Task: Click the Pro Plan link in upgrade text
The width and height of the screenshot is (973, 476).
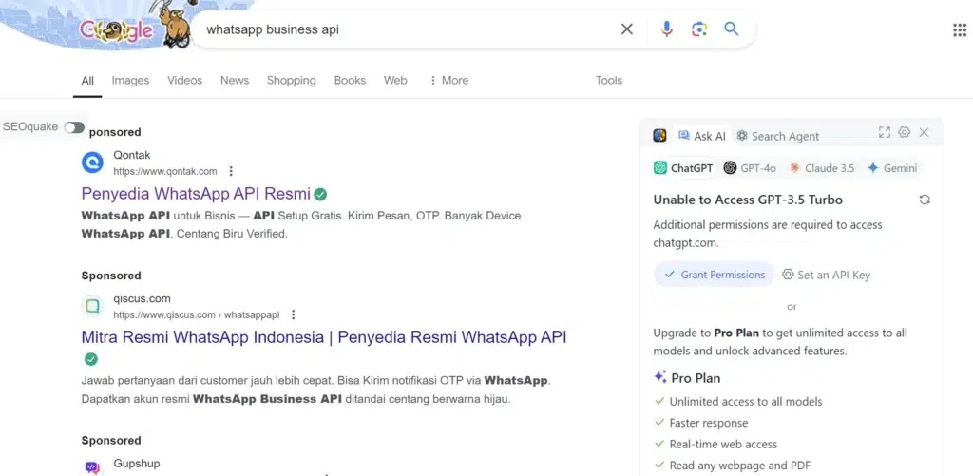Action: (736, 333)
